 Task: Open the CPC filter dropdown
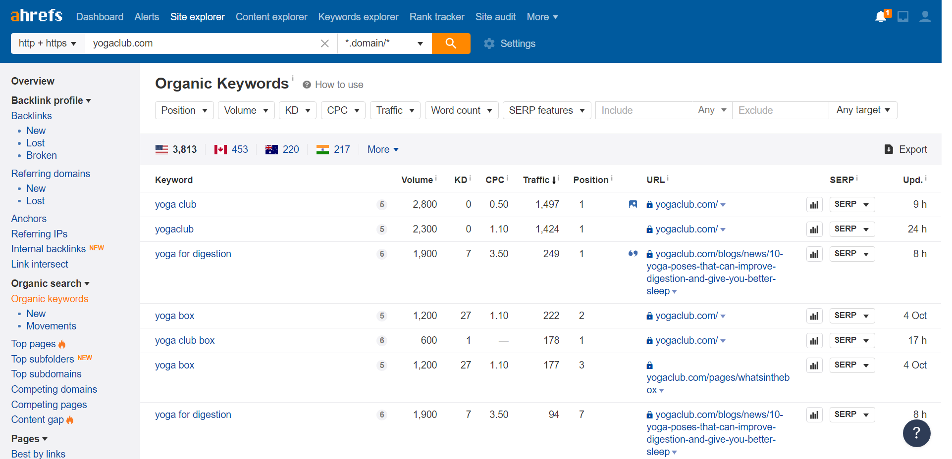click(x=343, y=110)
